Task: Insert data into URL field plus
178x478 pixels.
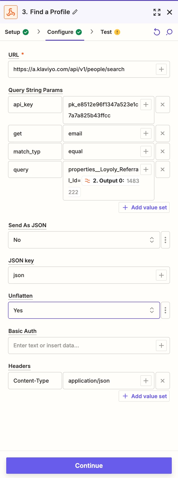Action: 161,69
